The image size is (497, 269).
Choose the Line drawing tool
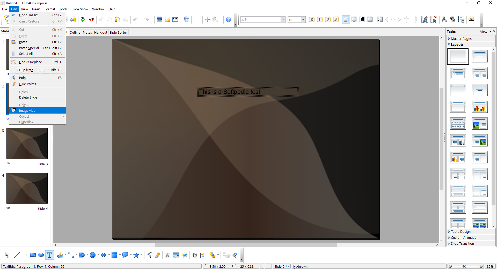tap(17, 255)
